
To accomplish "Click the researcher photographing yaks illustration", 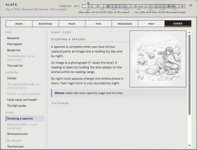I will (x=158, y=59).
